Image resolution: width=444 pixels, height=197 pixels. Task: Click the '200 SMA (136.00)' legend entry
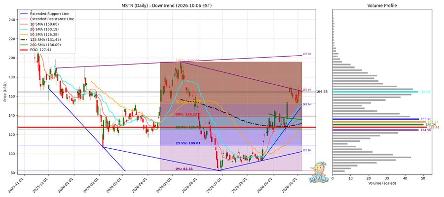(45, 44)
